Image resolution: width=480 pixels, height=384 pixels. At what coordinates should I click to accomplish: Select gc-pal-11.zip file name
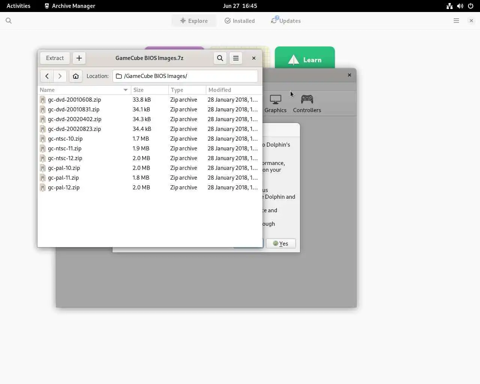pyautogui.click(x=63, y=178)
